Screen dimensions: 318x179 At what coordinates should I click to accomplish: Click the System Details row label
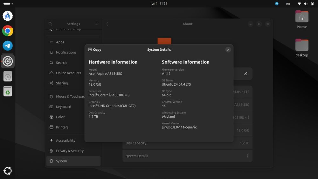pyautogui.click(x=137, y=156)
